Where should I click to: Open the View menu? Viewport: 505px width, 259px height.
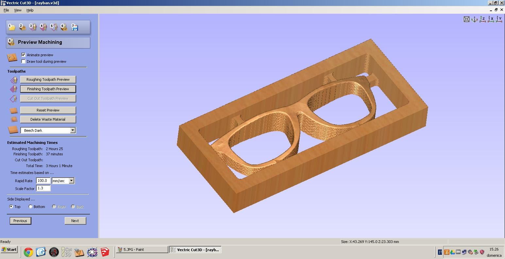coord(18,10)
